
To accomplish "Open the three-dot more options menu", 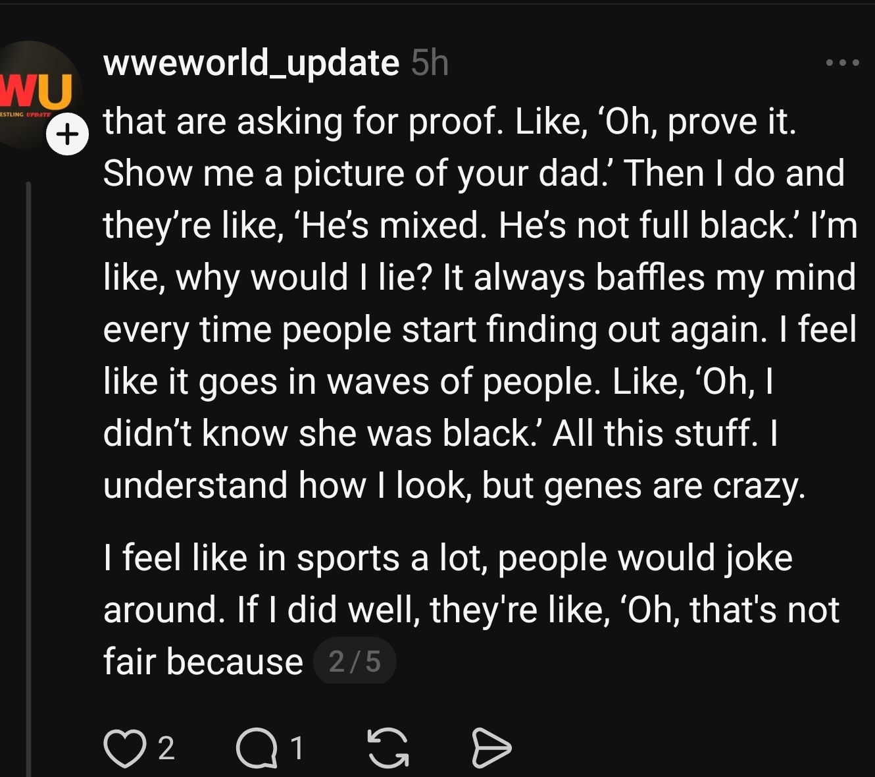I will pos(842,63).
